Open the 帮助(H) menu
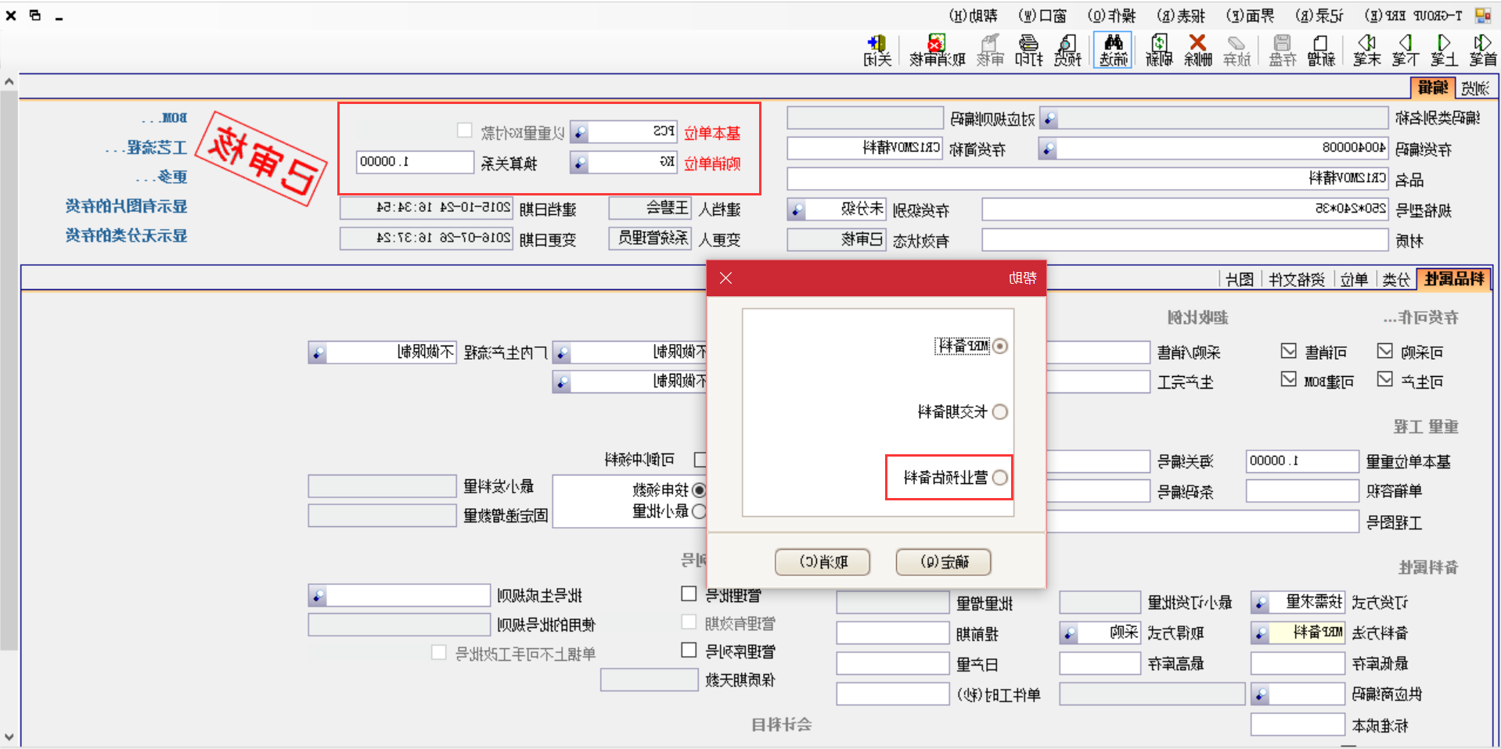This screenshot has height=749, width=1501. tap(973, 15)
